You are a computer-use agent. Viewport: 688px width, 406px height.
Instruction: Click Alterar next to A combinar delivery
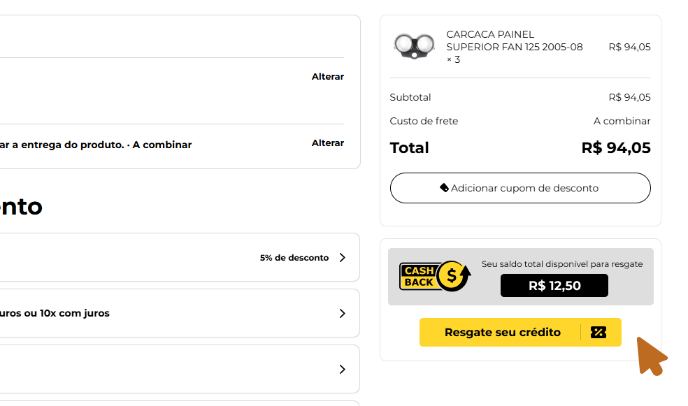[x=328, y=143]
